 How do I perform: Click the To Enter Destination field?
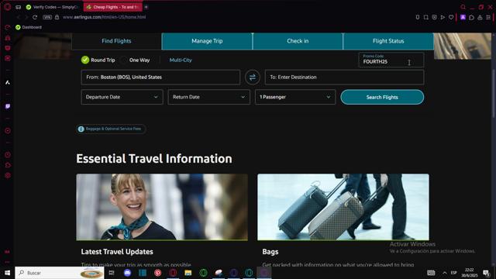344,77
